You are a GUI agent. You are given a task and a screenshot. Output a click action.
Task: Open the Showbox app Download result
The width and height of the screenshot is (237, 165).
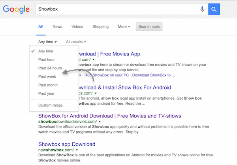[67, 144]
